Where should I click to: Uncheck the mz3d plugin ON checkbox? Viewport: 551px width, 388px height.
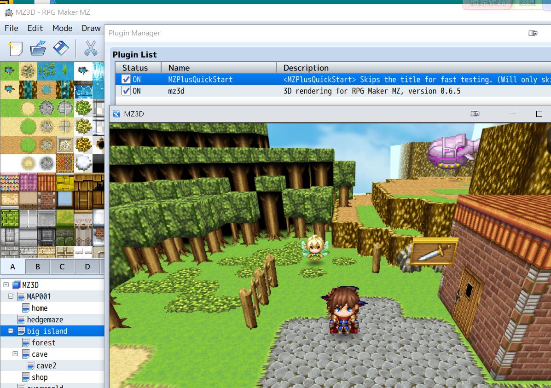[126, 91]
